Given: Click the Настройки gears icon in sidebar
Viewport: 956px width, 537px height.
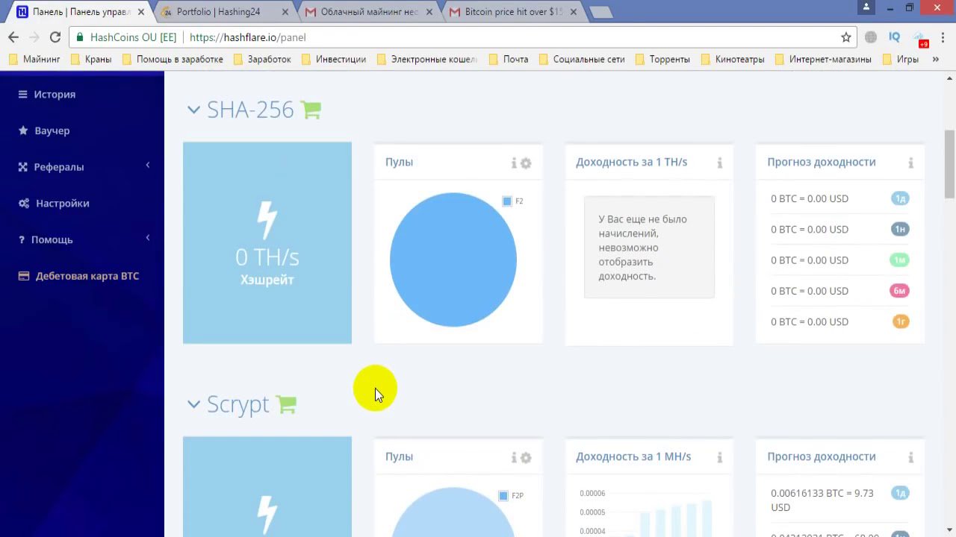Looking at the screenshot, I should 24,203.
